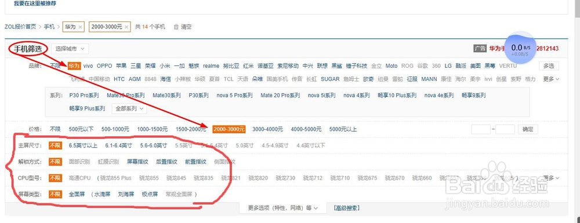Open the 手机 breadcrumb link
This screenshot has width=580, height=223.
(x=49, y=27)
